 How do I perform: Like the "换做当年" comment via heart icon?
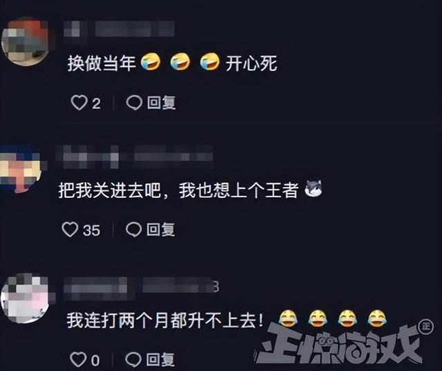click(x=79, y=103)
